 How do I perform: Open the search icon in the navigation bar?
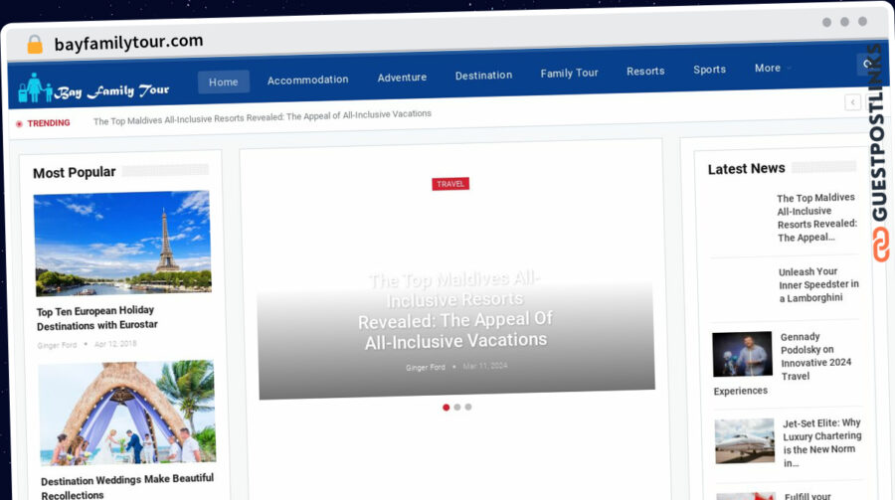click(x=867, y=64)
